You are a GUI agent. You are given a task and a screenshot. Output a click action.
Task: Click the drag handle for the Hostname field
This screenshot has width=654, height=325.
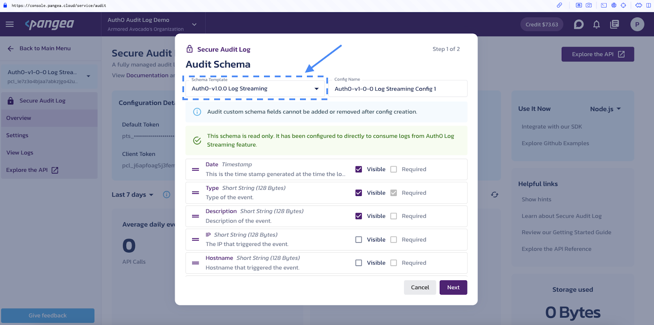click(195, 263)
